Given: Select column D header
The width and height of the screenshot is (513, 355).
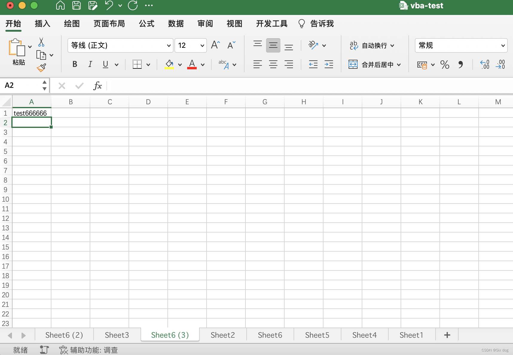Looking at the screenshot, I should point(148,102).
